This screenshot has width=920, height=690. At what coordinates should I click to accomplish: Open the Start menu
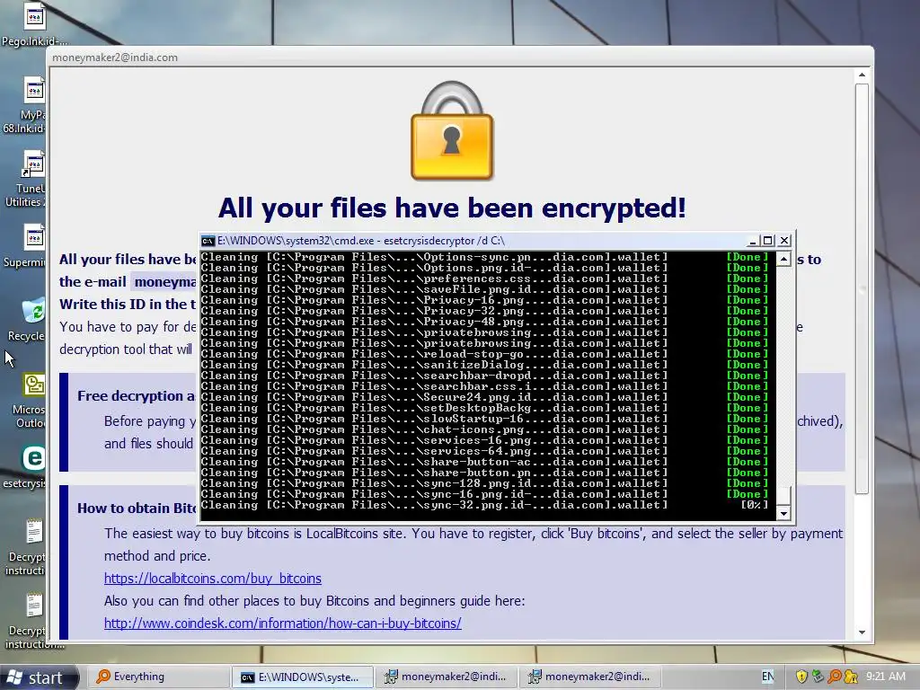[39, 677]
